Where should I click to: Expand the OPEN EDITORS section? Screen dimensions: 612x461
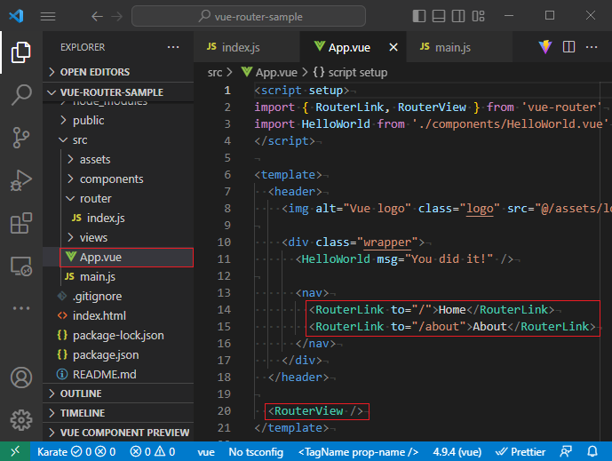click(x=118, y=72)
